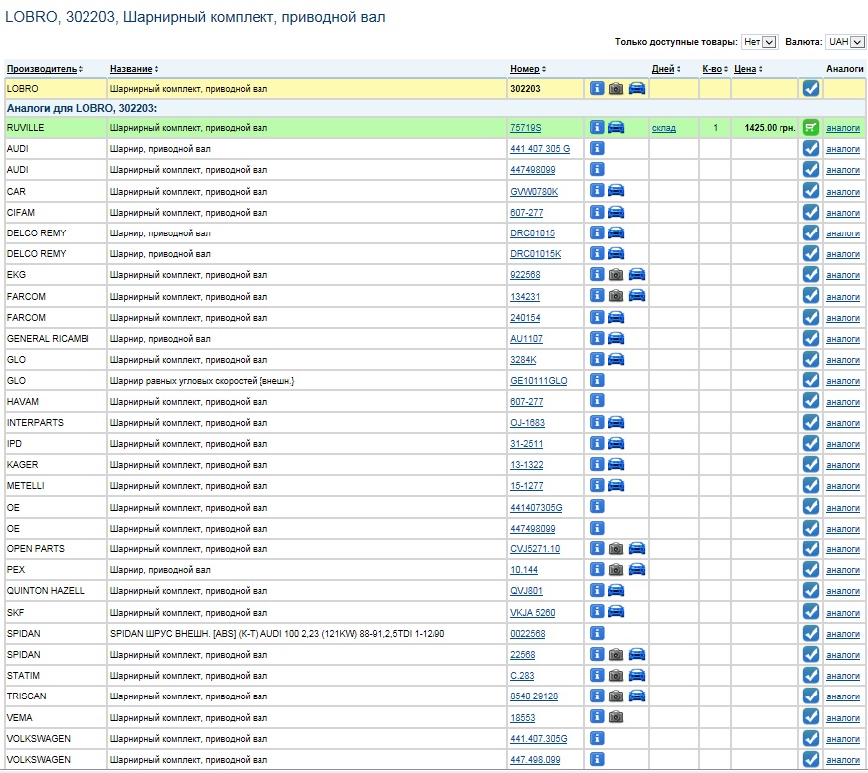Viewport: 868px width, 773px height.
Task: Open the available-goods-only dropdown set to Нет
Action: click(x=759, y=42)
